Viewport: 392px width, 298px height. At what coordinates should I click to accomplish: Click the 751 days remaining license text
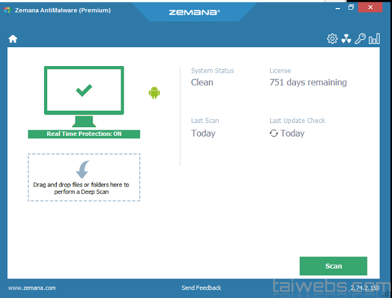308,83
